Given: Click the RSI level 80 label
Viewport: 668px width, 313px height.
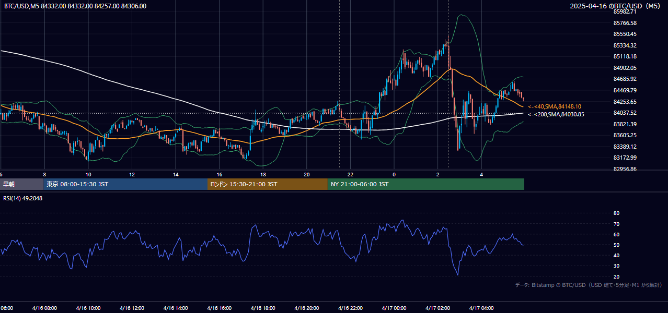Looking at the screenshot, I should 616,213.
